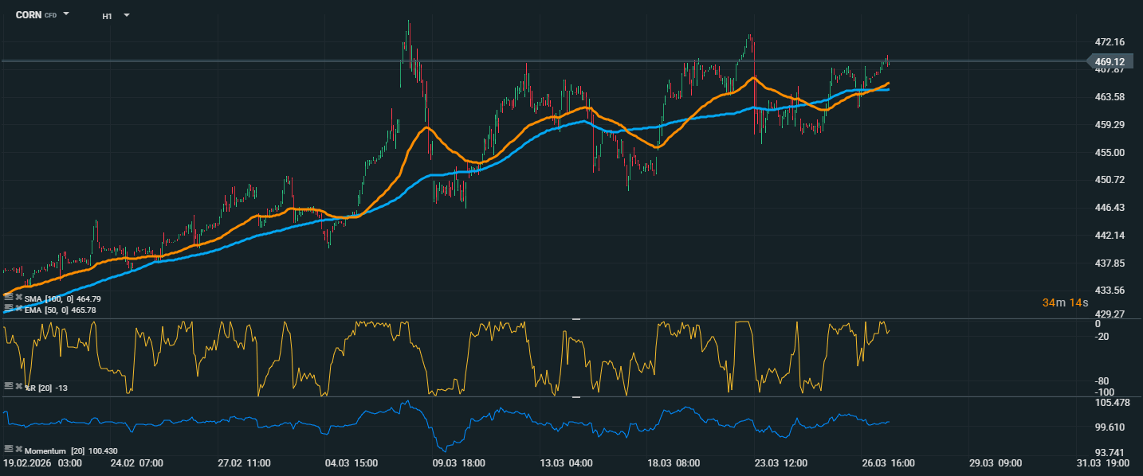The height and width of the screenshot is (476, 1143).
Task: Remove the SMA indicator with X icon
Action: click(x=18, y=298)
